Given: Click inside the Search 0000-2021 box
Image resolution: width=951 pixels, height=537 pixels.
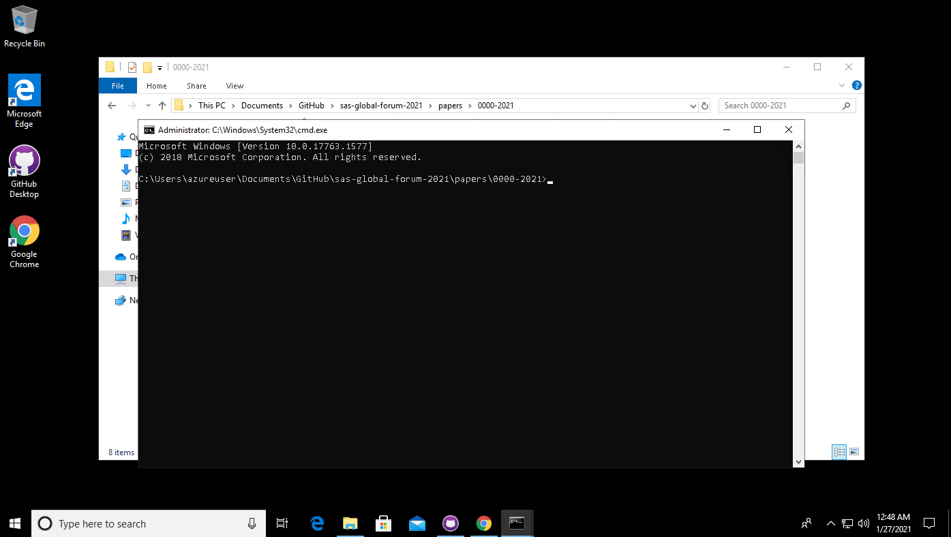Looking at the screenshot, I should [777, 105].
